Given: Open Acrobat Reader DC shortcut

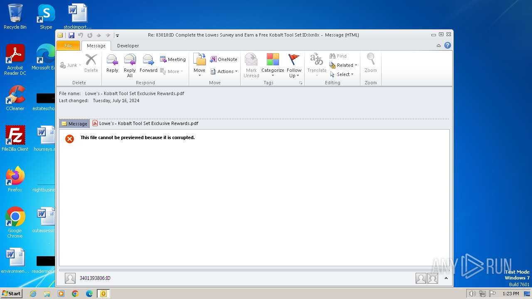Looking at the screenshot, I should click(x=15, y=60).
